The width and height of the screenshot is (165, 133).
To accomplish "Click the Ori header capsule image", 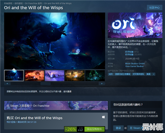I will click(x=135, y=25).
